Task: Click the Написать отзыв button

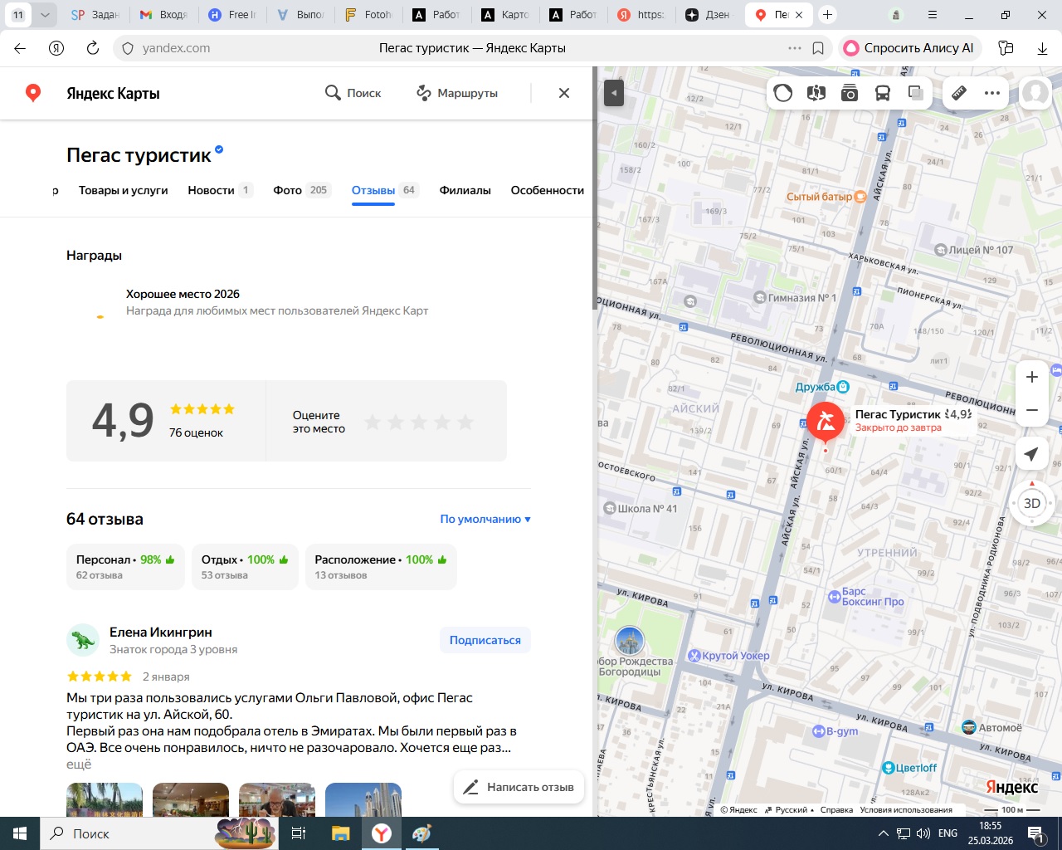Action: [x=519, y=787]
